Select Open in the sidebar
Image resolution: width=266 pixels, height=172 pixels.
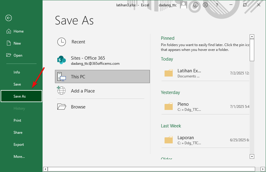[x=21, y=55]
